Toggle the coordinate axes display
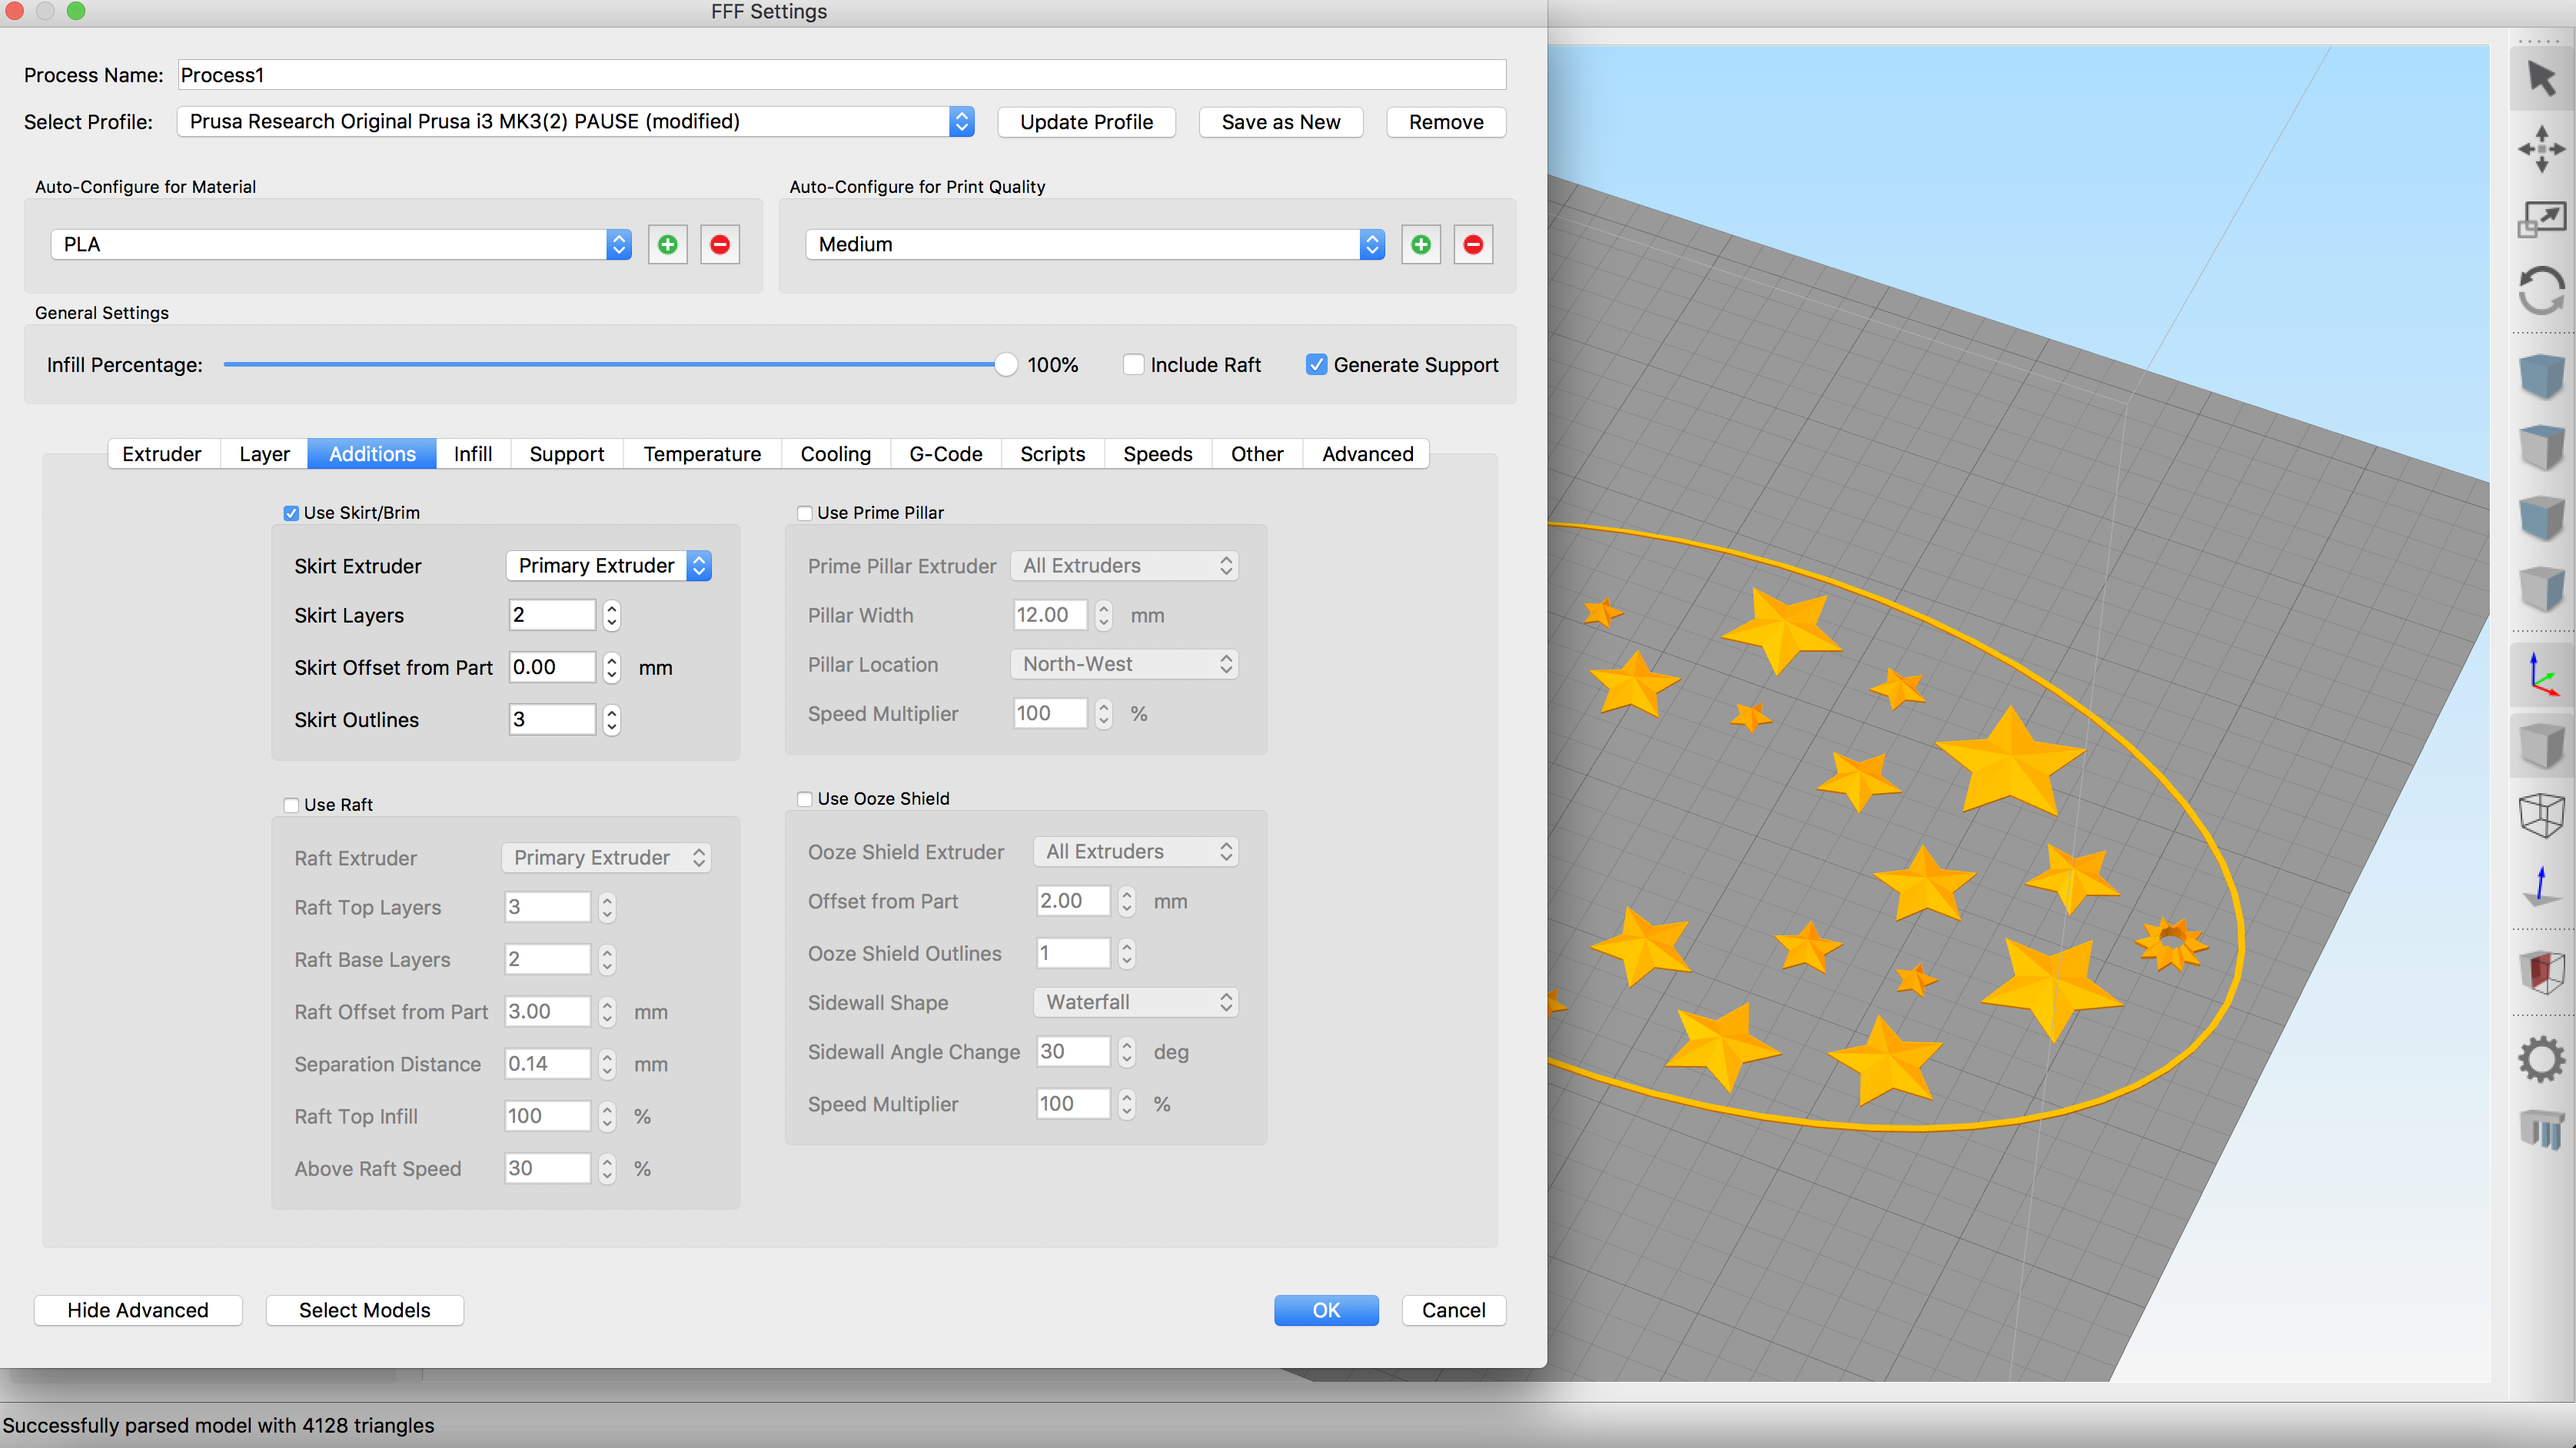The width and height of the screenshot is (2576, 1448). 2541,674
